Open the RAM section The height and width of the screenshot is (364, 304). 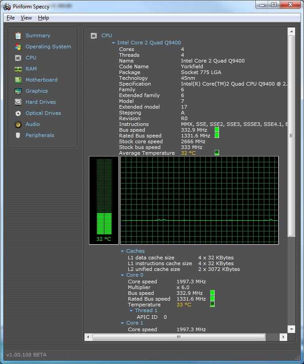[x=31, y=69]
